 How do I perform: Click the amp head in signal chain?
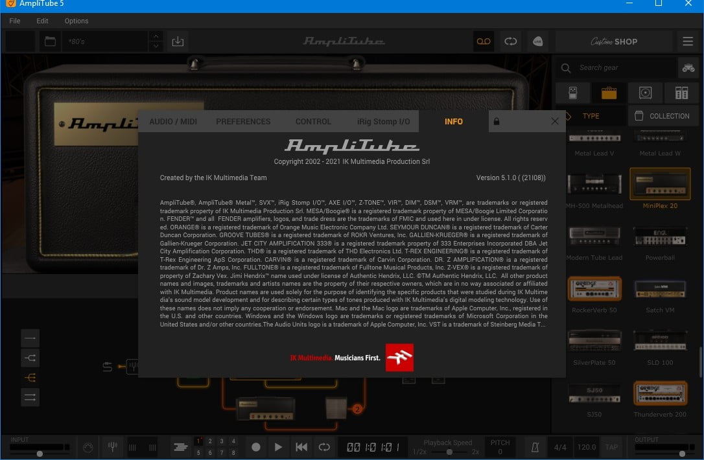265,409
